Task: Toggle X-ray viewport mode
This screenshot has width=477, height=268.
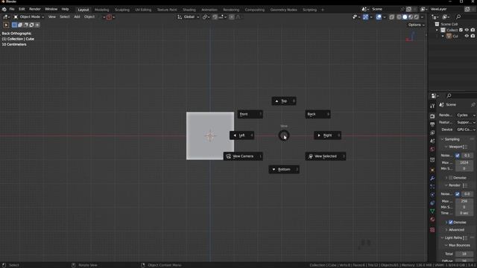Action: 392,17
